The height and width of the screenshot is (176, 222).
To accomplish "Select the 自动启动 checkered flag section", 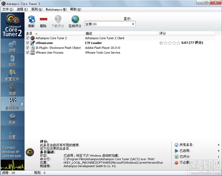I will (12, 104).
